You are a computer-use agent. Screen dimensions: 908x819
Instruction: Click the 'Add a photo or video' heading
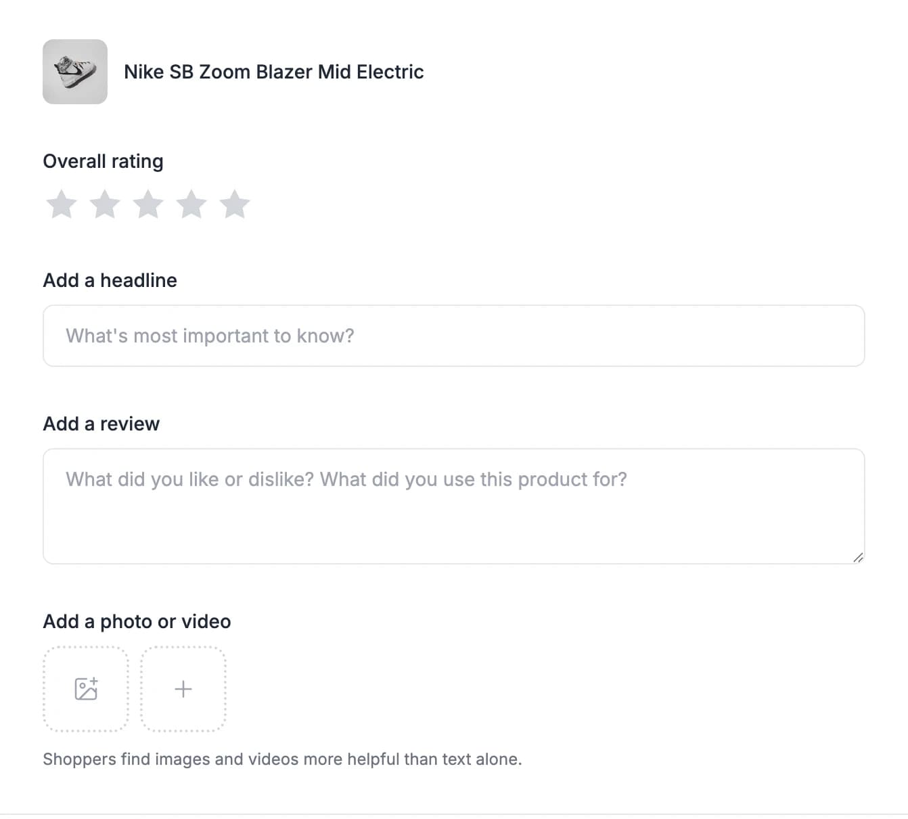[137, 621]
